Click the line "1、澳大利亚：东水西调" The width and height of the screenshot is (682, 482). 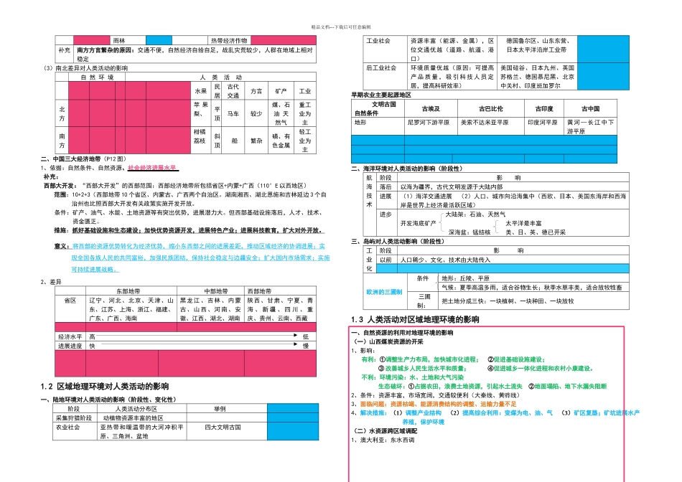tap(383, 440)
